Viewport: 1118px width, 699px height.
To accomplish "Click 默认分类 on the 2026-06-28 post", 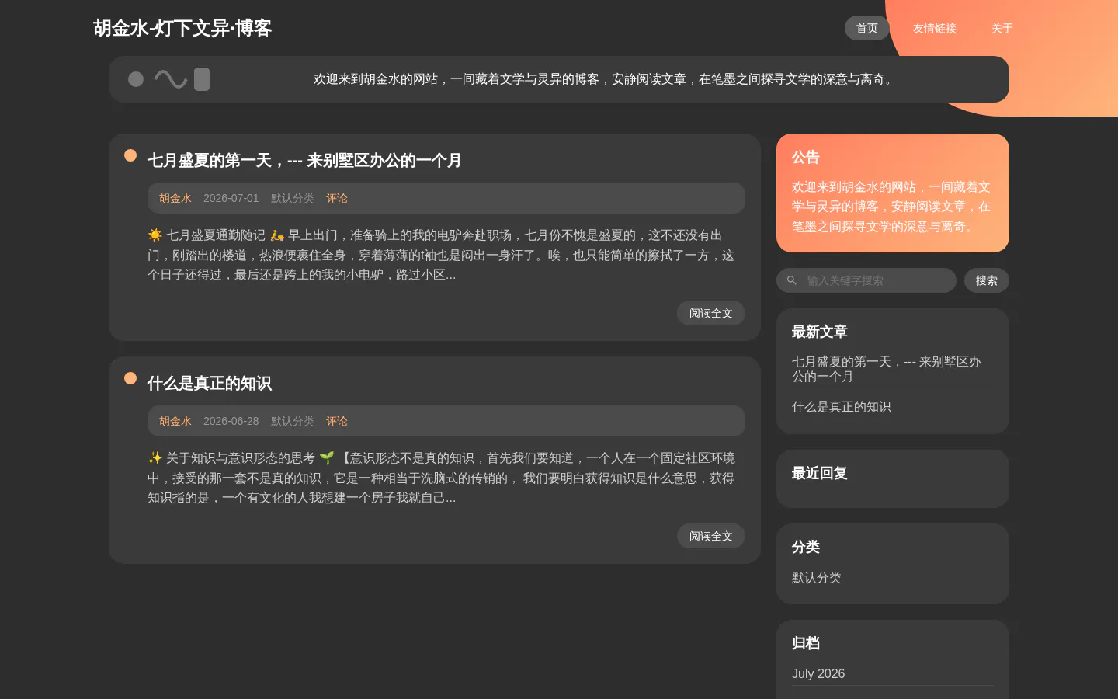I will pyautogui.click(x=293, y=421).
